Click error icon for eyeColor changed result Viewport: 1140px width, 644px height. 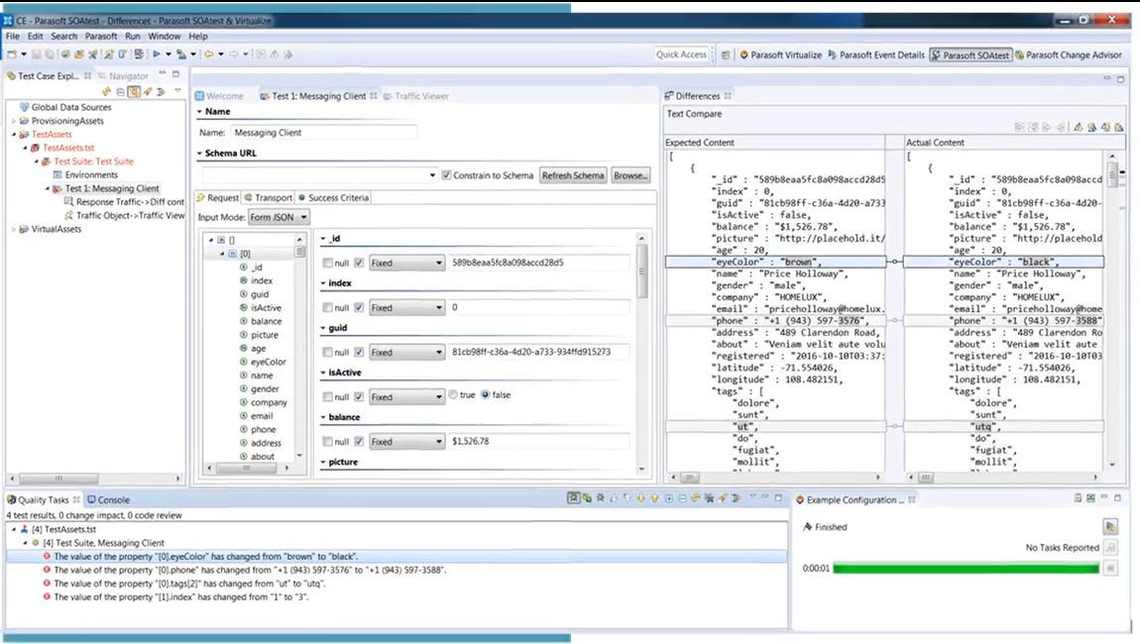(x=47, y=556)
